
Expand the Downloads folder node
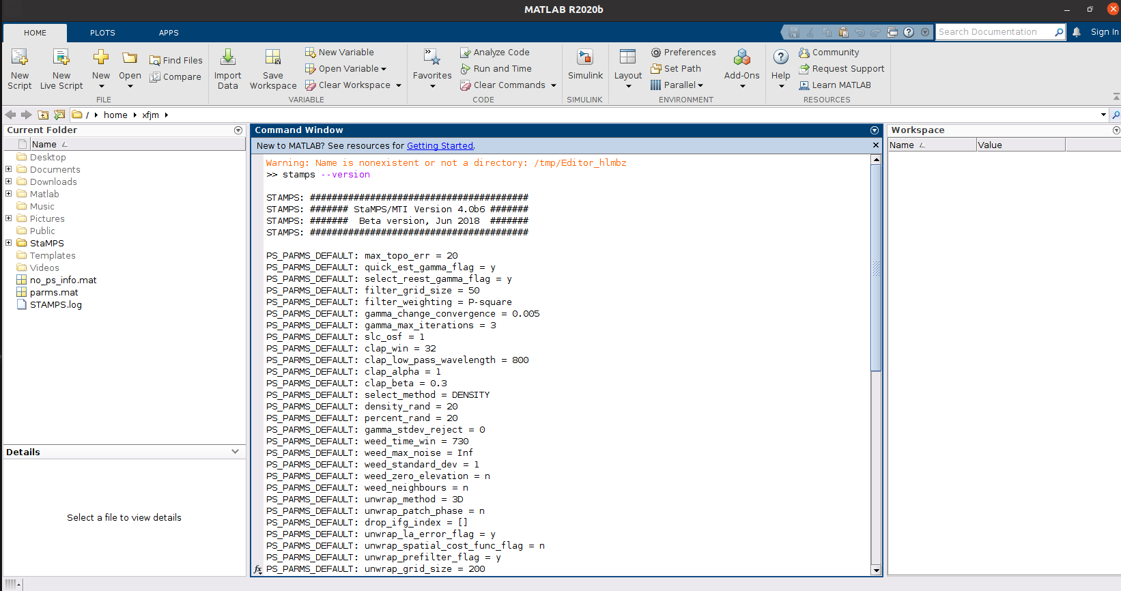point(9,182)
